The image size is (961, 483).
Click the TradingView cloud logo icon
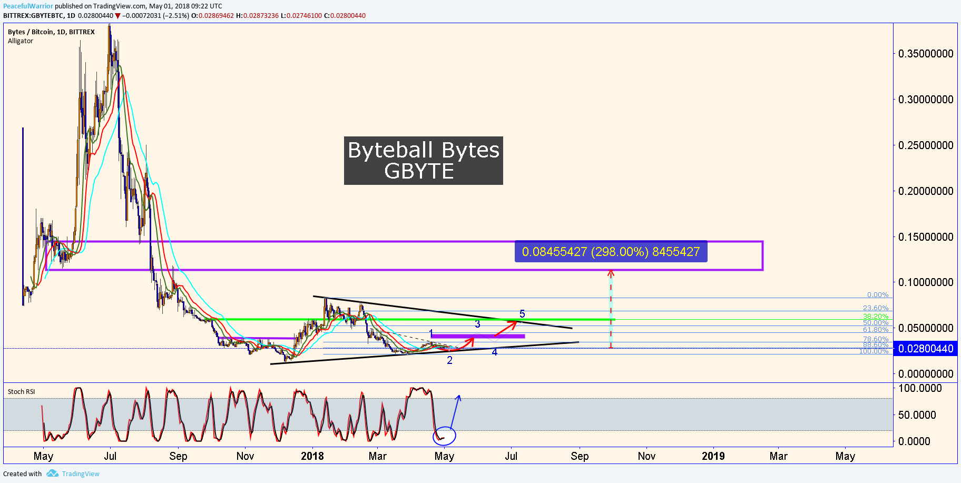52,474
